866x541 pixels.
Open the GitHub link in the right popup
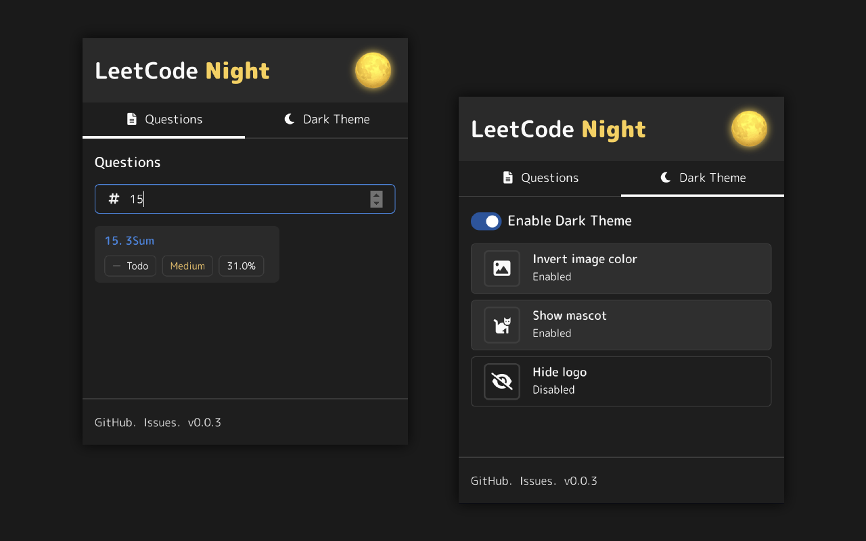point(490,481)
